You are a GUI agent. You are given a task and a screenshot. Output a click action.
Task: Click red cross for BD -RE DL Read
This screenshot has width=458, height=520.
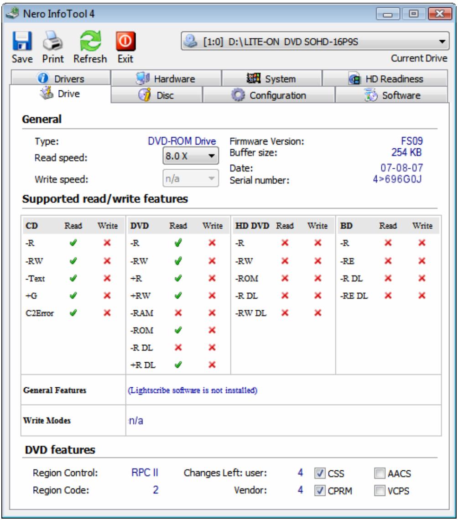(388, 295)
